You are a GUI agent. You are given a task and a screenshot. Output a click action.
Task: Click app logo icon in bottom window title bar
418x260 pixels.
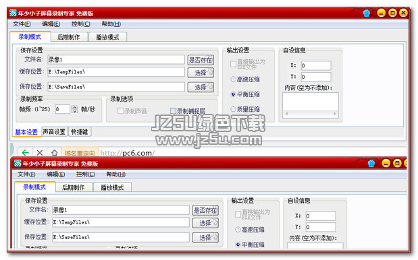click(18, 163)
